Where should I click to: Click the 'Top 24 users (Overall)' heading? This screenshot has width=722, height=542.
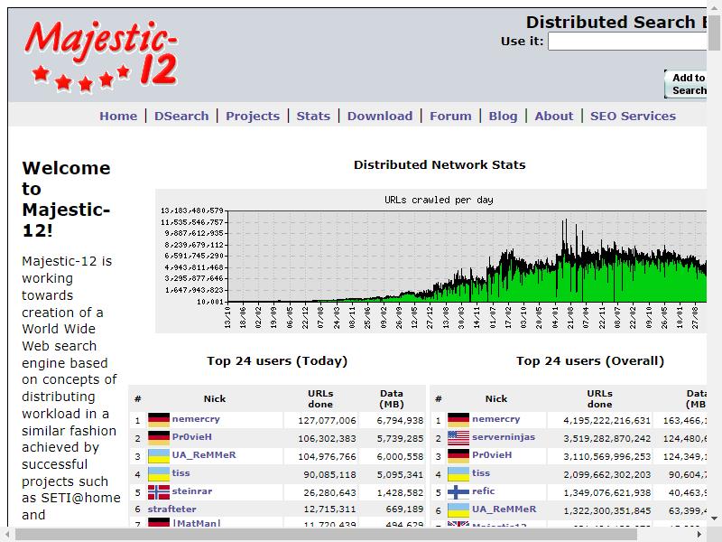[x=590, y=360]
